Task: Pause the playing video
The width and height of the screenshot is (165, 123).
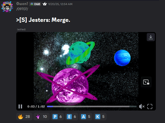Action: [20, 106]
